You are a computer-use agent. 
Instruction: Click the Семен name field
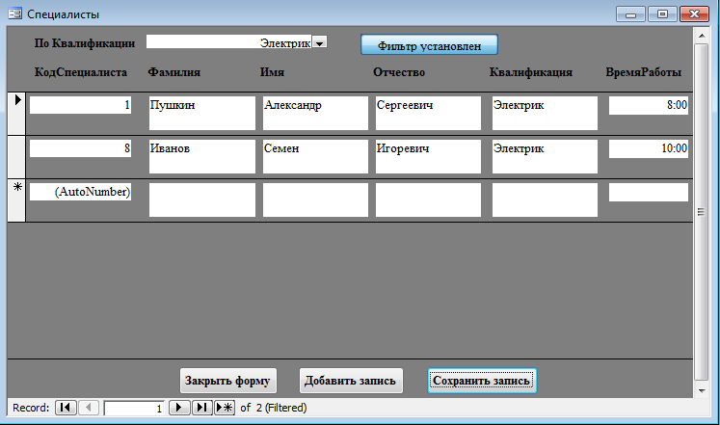click(315, 156)
